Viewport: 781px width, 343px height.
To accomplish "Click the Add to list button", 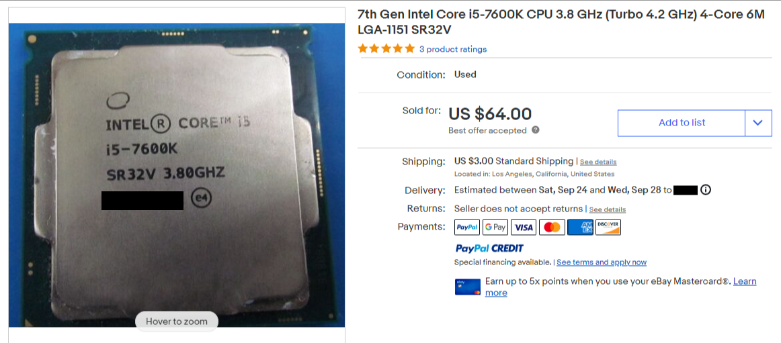I will pos(682,123).
